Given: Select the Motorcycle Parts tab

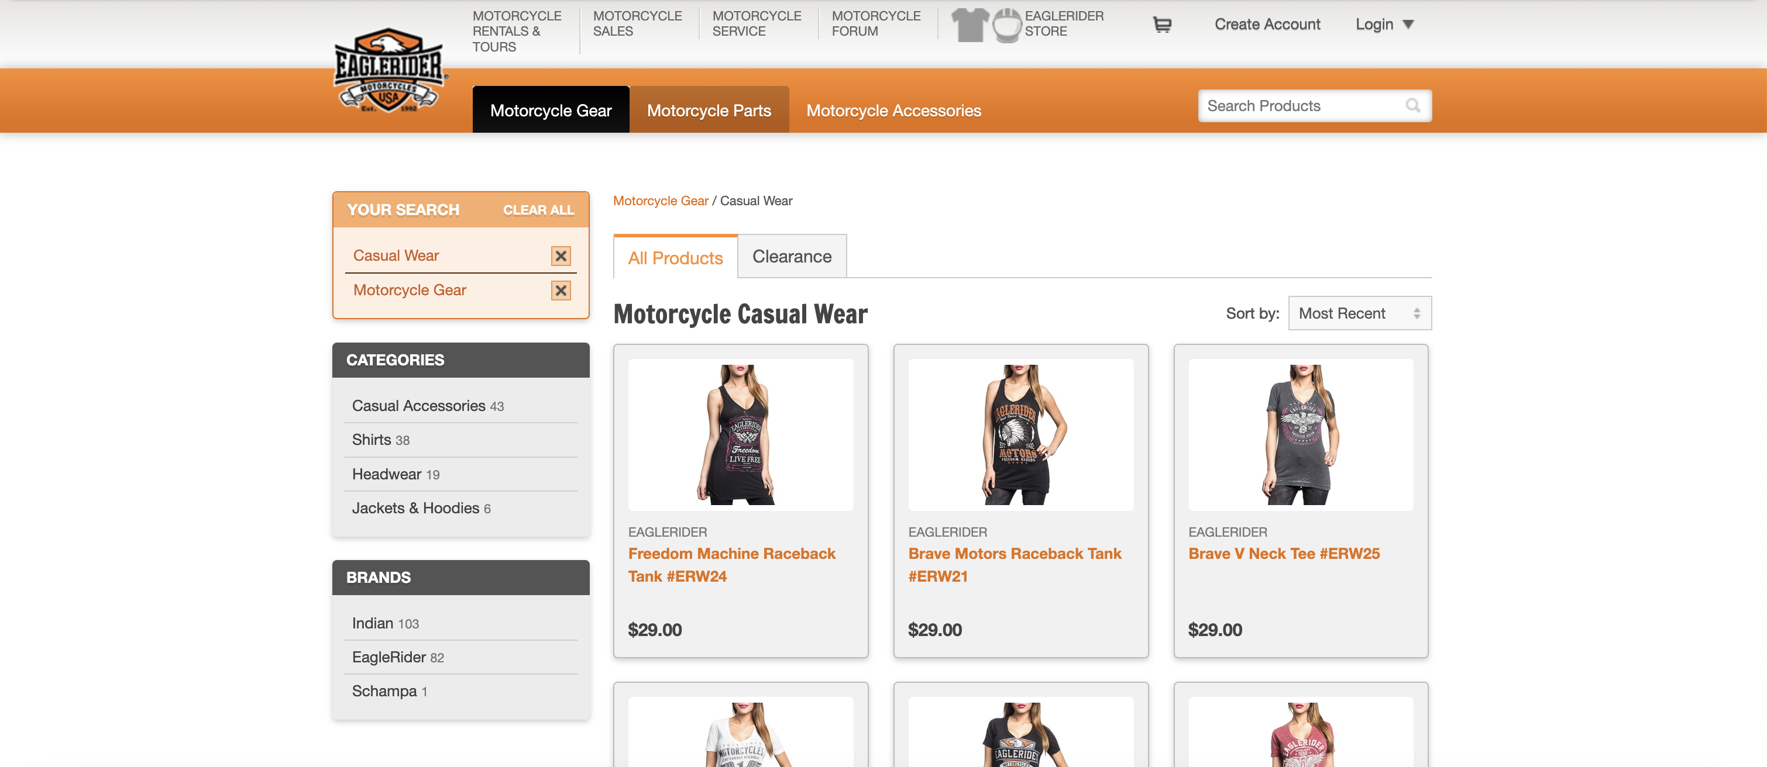Looking at the screenshot, I should click(x=709, y=110).
